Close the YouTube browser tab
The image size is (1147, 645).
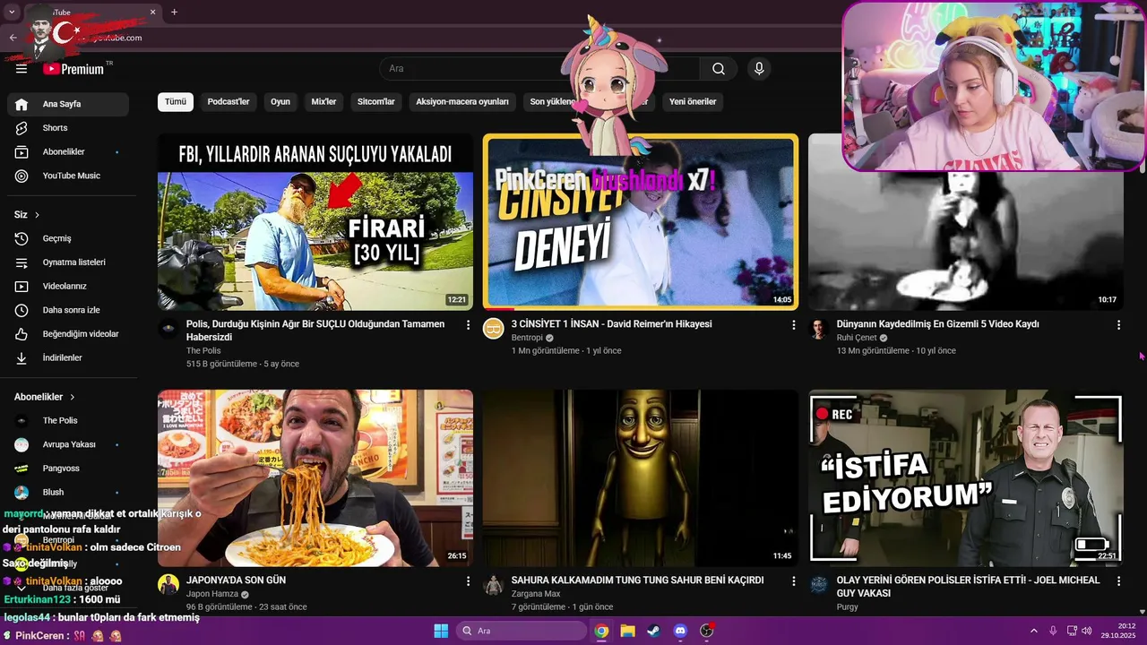click(x=152, y=12)
